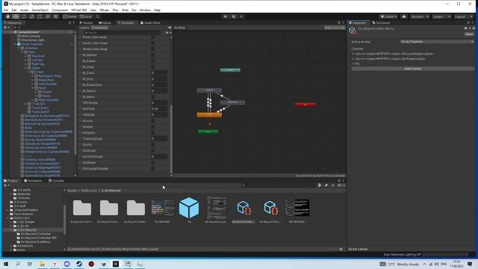Toggle the GoFly parameter checkbox

[152, 145]
